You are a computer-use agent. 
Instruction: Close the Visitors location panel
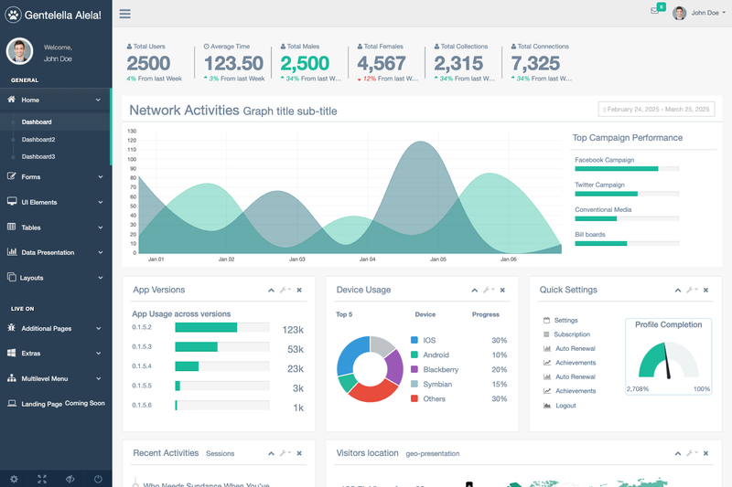point(705,453)
